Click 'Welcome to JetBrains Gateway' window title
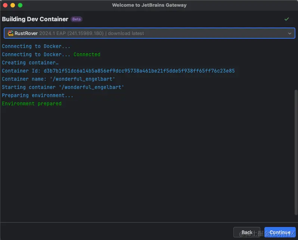 click(x=149, y=5)
